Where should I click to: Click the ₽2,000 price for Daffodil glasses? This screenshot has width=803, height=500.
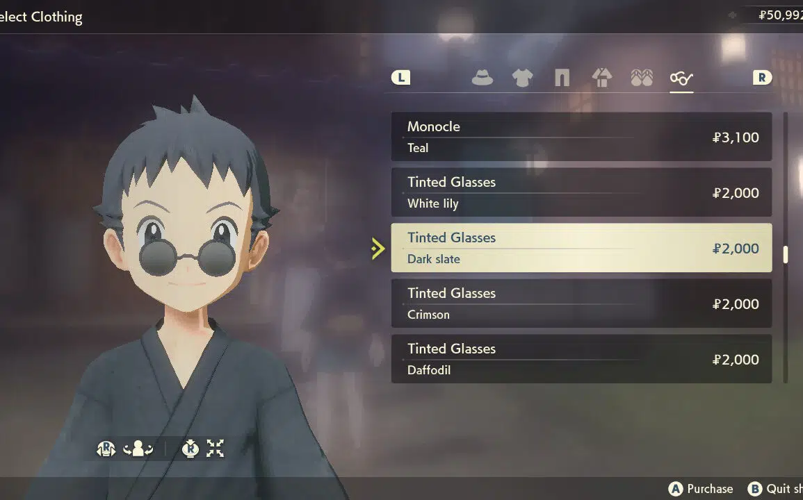(x=736, y=360)
